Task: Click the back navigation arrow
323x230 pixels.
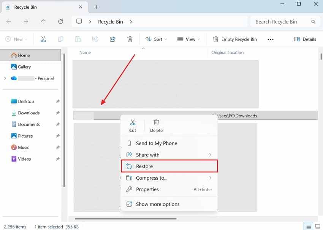Action: (x=9, y=22)
